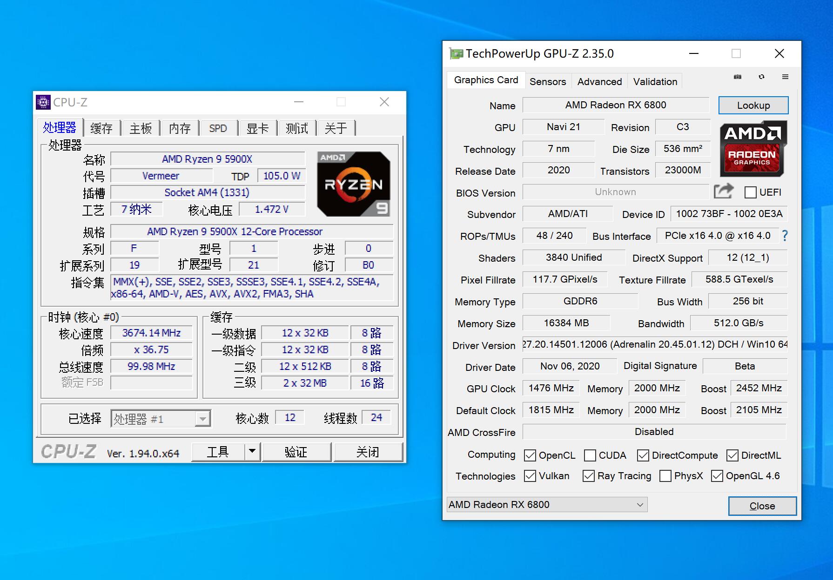Click the CPU-Z logo in the window title
The height and width of the screenshot is (580, 833).
pyautogui.click(x=44, y=102)
